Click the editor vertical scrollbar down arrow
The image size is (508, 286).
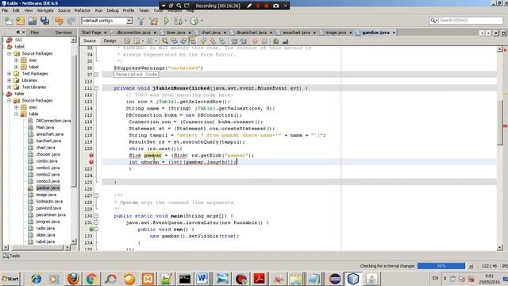[x=500, y=248]
